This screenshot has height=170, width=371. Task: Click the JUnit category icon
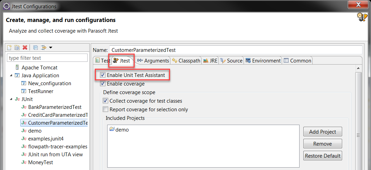point(17,99)
